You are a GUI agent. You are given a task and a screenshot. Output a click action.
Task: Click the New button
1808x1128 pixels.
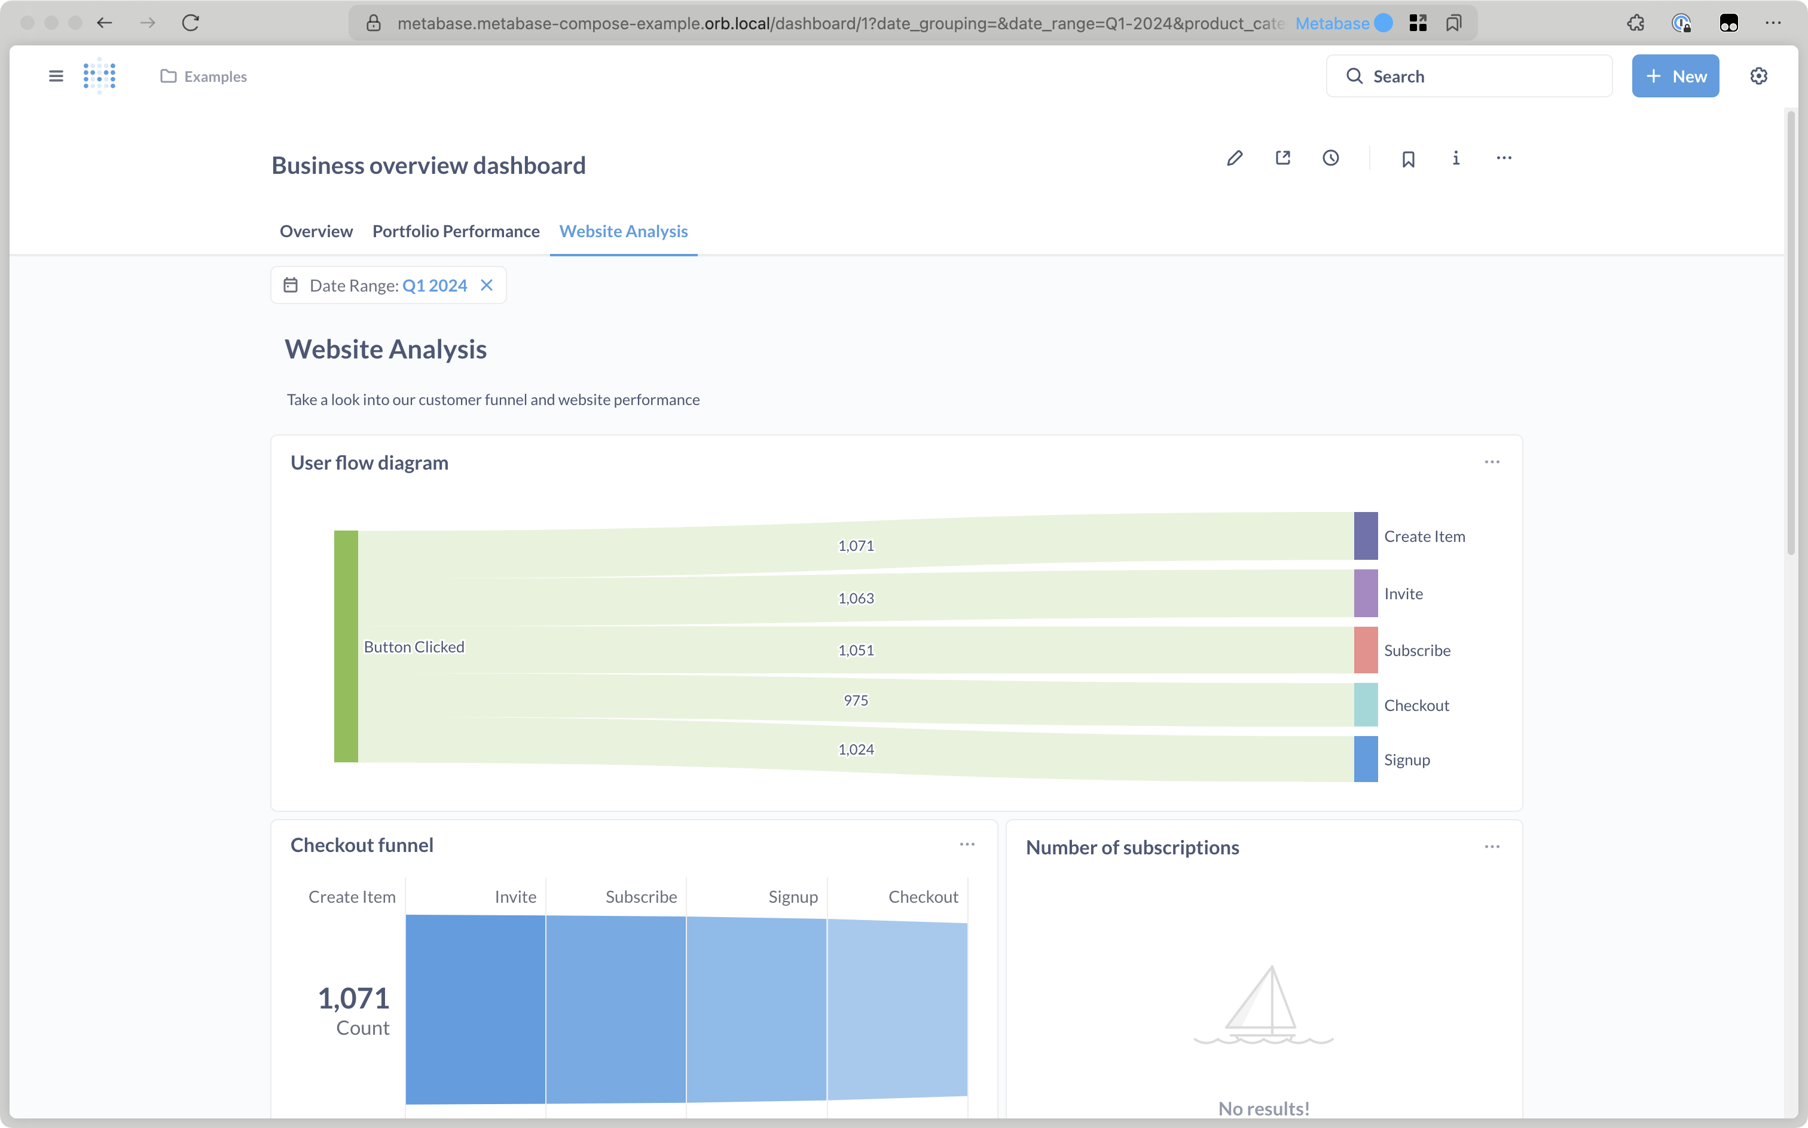1675,76
